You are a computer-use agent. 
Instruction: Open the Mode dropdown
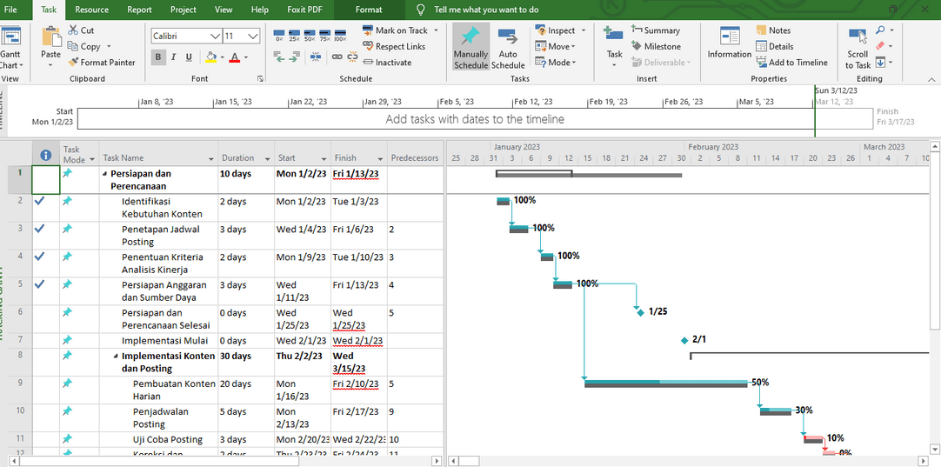point(555,62)
